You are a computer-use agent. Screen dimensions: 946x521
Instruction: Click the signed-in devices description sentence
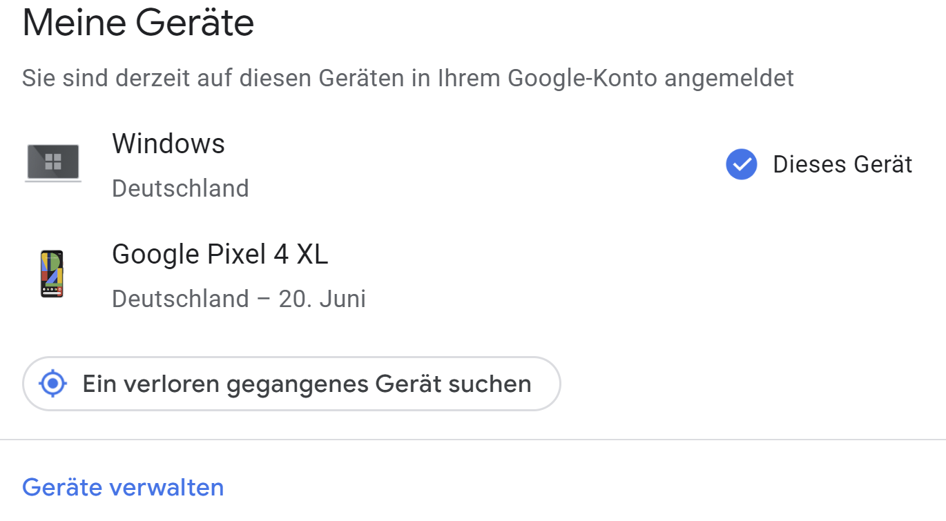[x=408, y=79]
